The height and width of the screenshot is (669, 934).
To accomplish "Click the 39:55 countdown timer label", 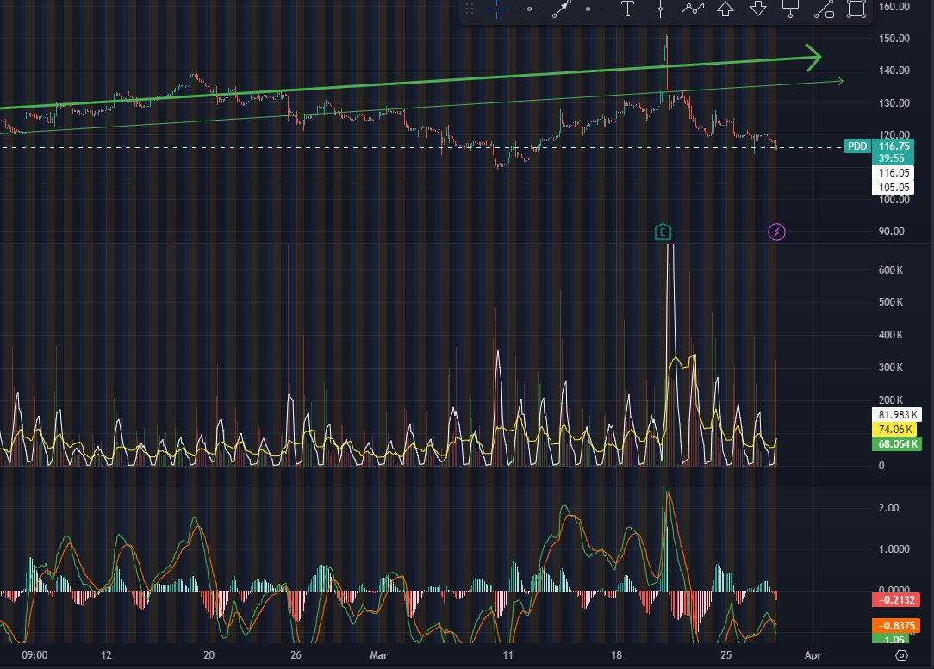I will tap(891, 158).
